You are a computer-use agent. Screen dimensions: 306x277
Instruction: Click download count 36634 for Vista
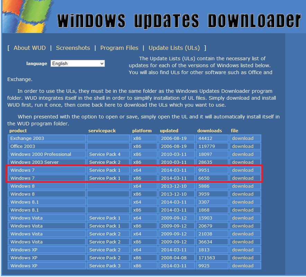[205, 242]
